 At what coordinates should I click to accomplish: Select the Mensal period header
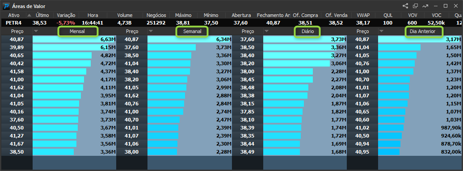77,31
